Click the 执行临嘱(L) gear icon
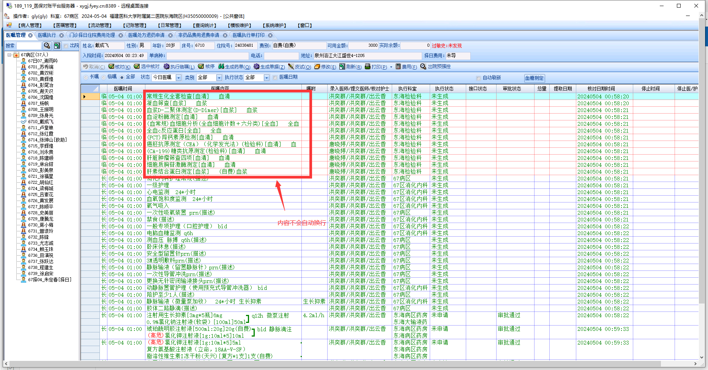This screenshot has height=370, width=708. coord(166,66)
